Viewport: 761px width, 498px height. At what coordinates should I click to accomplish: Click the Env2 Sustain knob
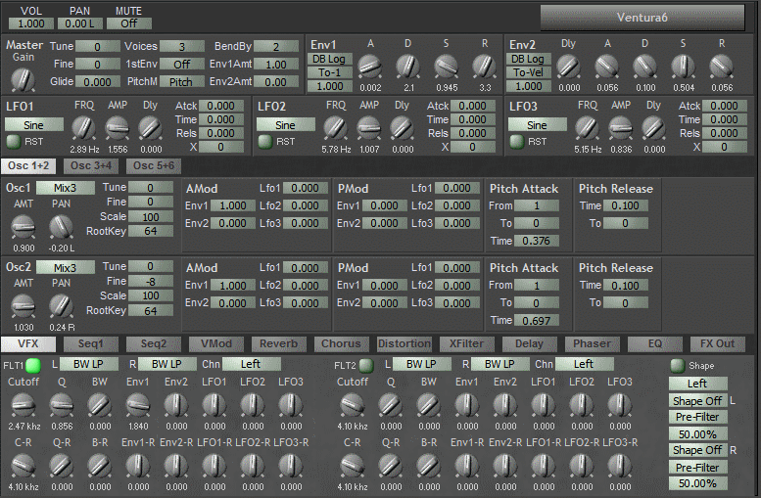(683, 67)
